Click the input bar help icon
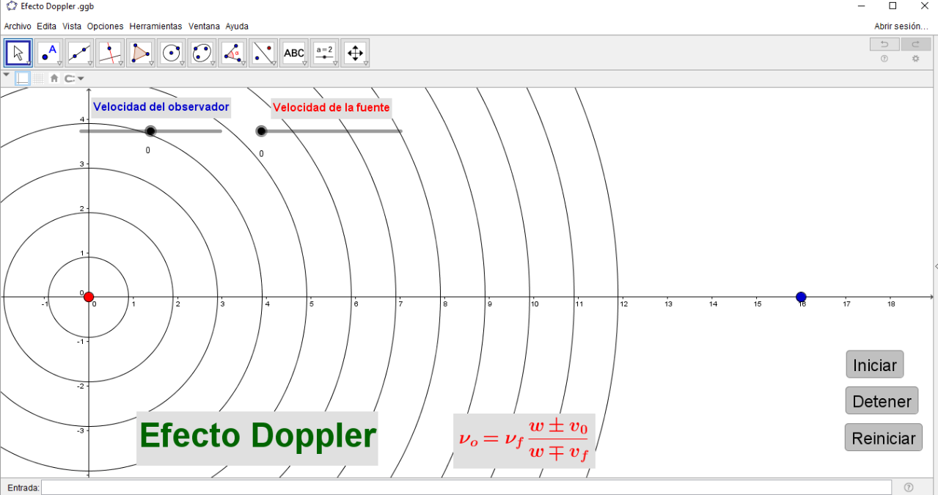Image resolution: width=938 pixels, height=495 pixels. (909, 487)
